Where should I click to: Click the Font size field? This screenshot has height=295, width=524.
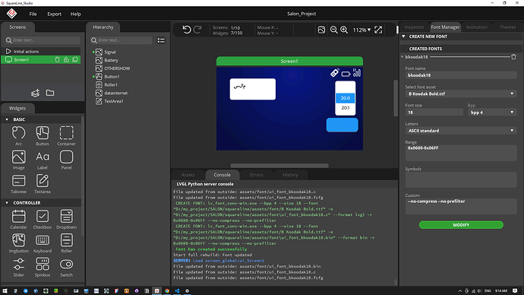pyautogui.click(x=434, y=113)
